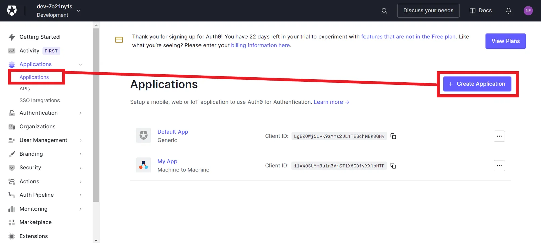Select the Applications submenu item
The height and width of the screenshot is (243, 541).
[34, 77]
